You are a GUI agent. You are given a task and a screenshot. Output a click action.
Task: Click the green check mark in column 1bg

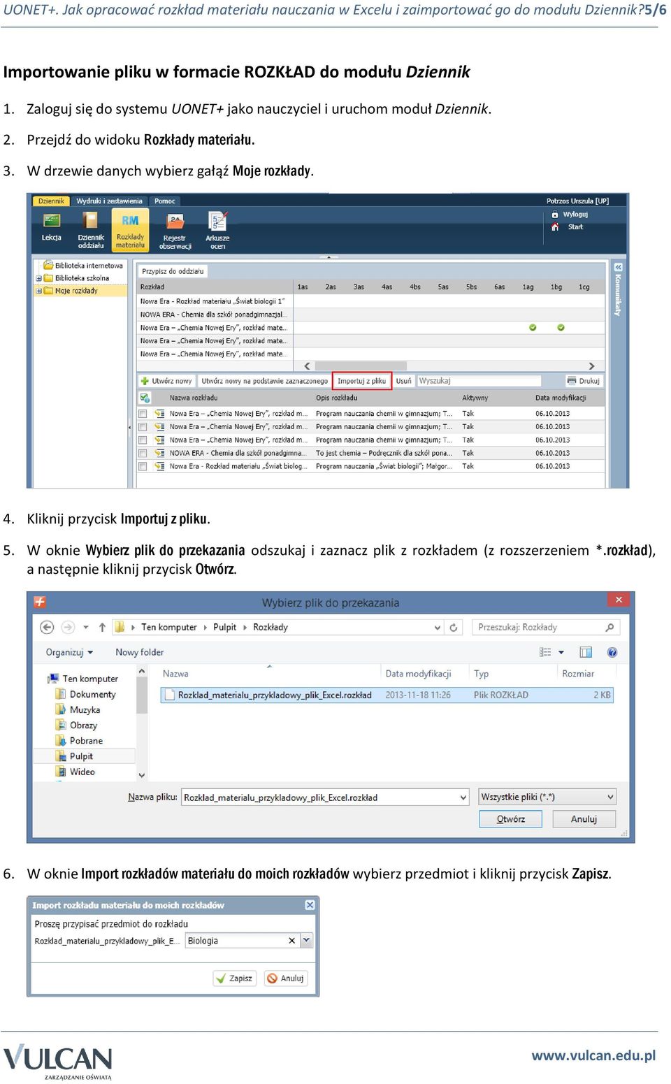561,327
